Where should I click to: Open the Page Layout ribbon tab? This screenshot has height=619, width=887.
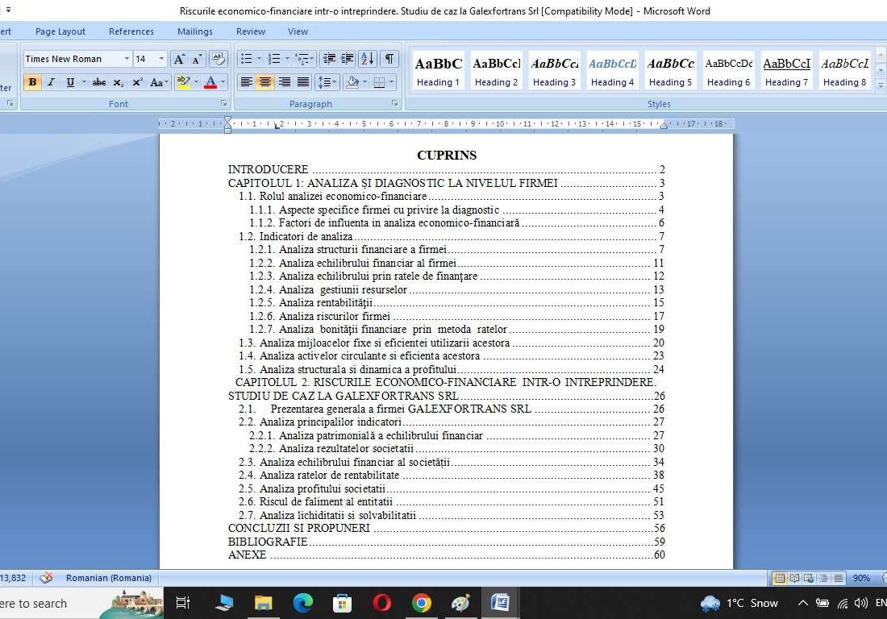tap(60, 31)
